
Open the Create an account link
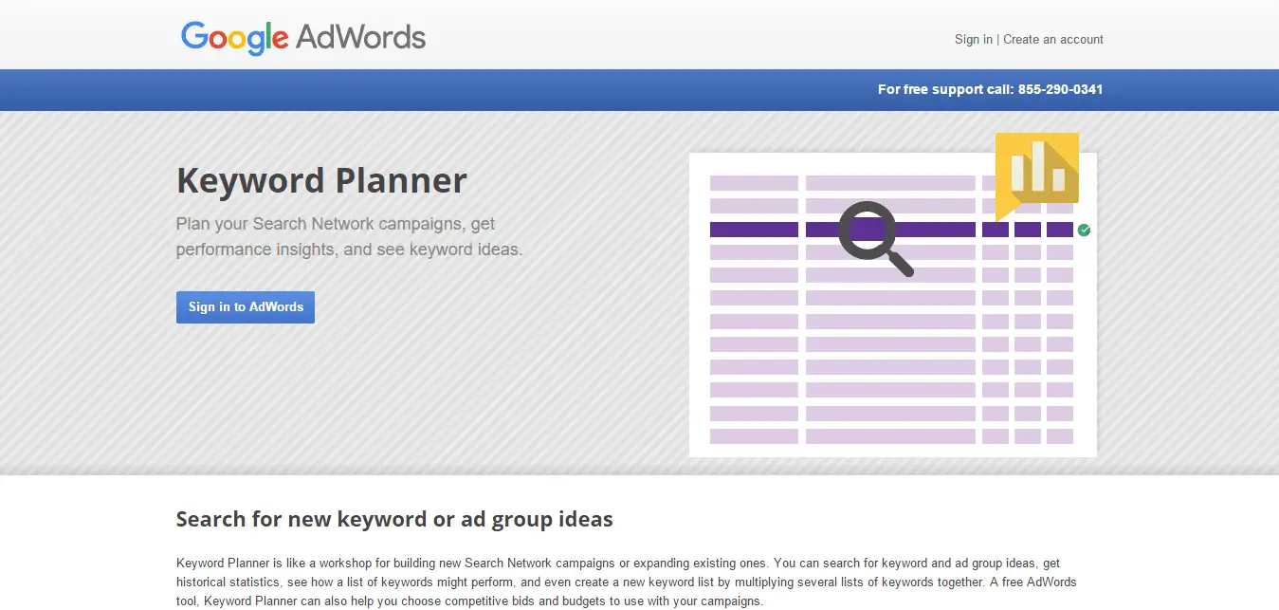(1053, 39)
